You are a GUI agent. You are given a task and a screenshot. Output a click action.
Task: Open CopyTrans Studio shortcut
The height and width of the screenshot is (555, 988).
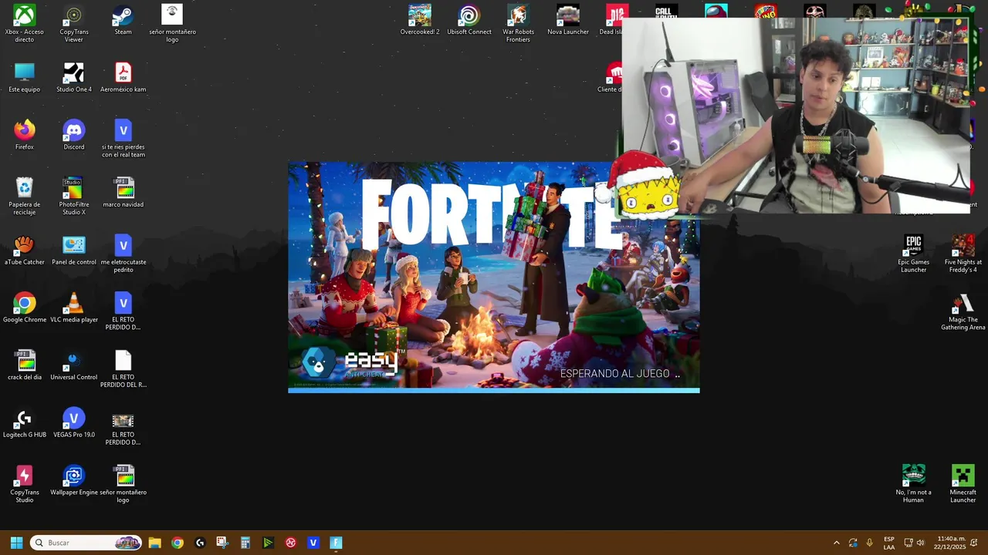[24, 484]
